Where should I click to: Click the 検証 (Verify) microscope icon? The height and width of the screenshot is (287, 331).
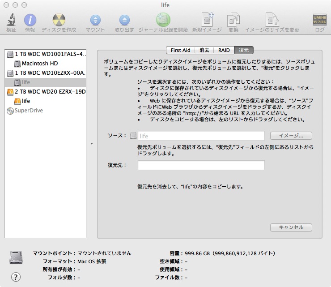(x=11, y=20)
